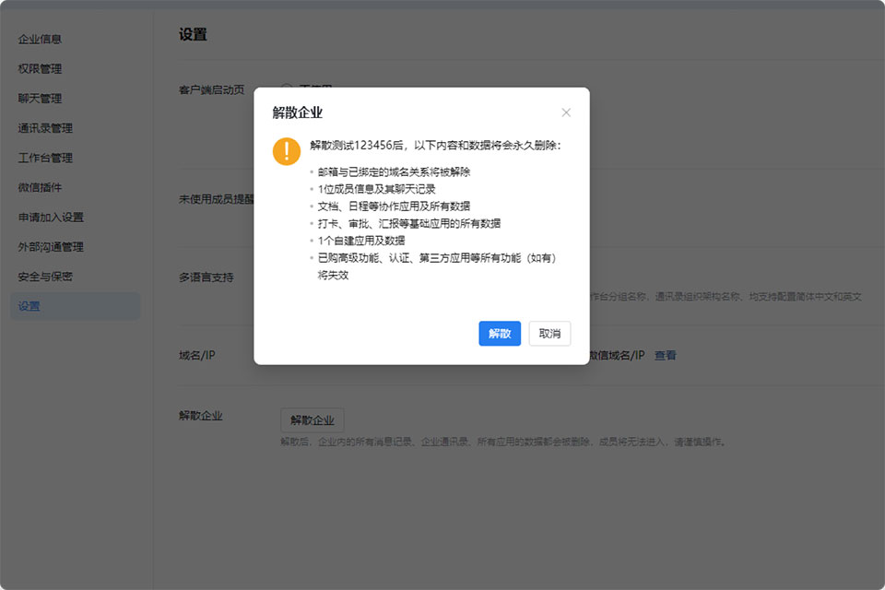Select the radio button beside 客户端启动页
885x590 pixels.
coord(287,89)
